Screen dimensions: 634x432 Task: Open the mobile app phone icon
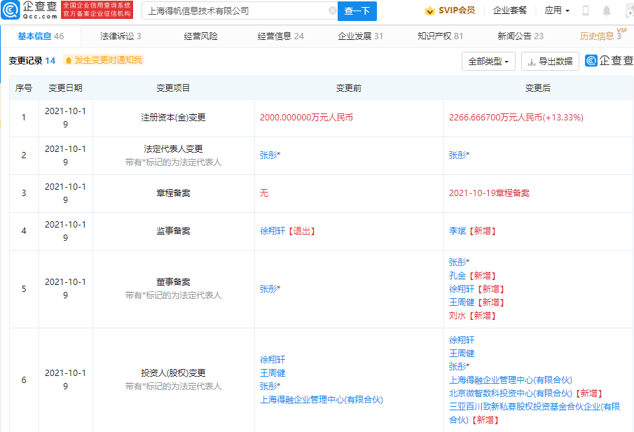point(586,11)
